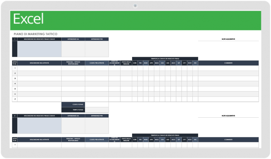
Task: Select the NOV month column in deliverable 1 table
Action: (x=190, y=63)
